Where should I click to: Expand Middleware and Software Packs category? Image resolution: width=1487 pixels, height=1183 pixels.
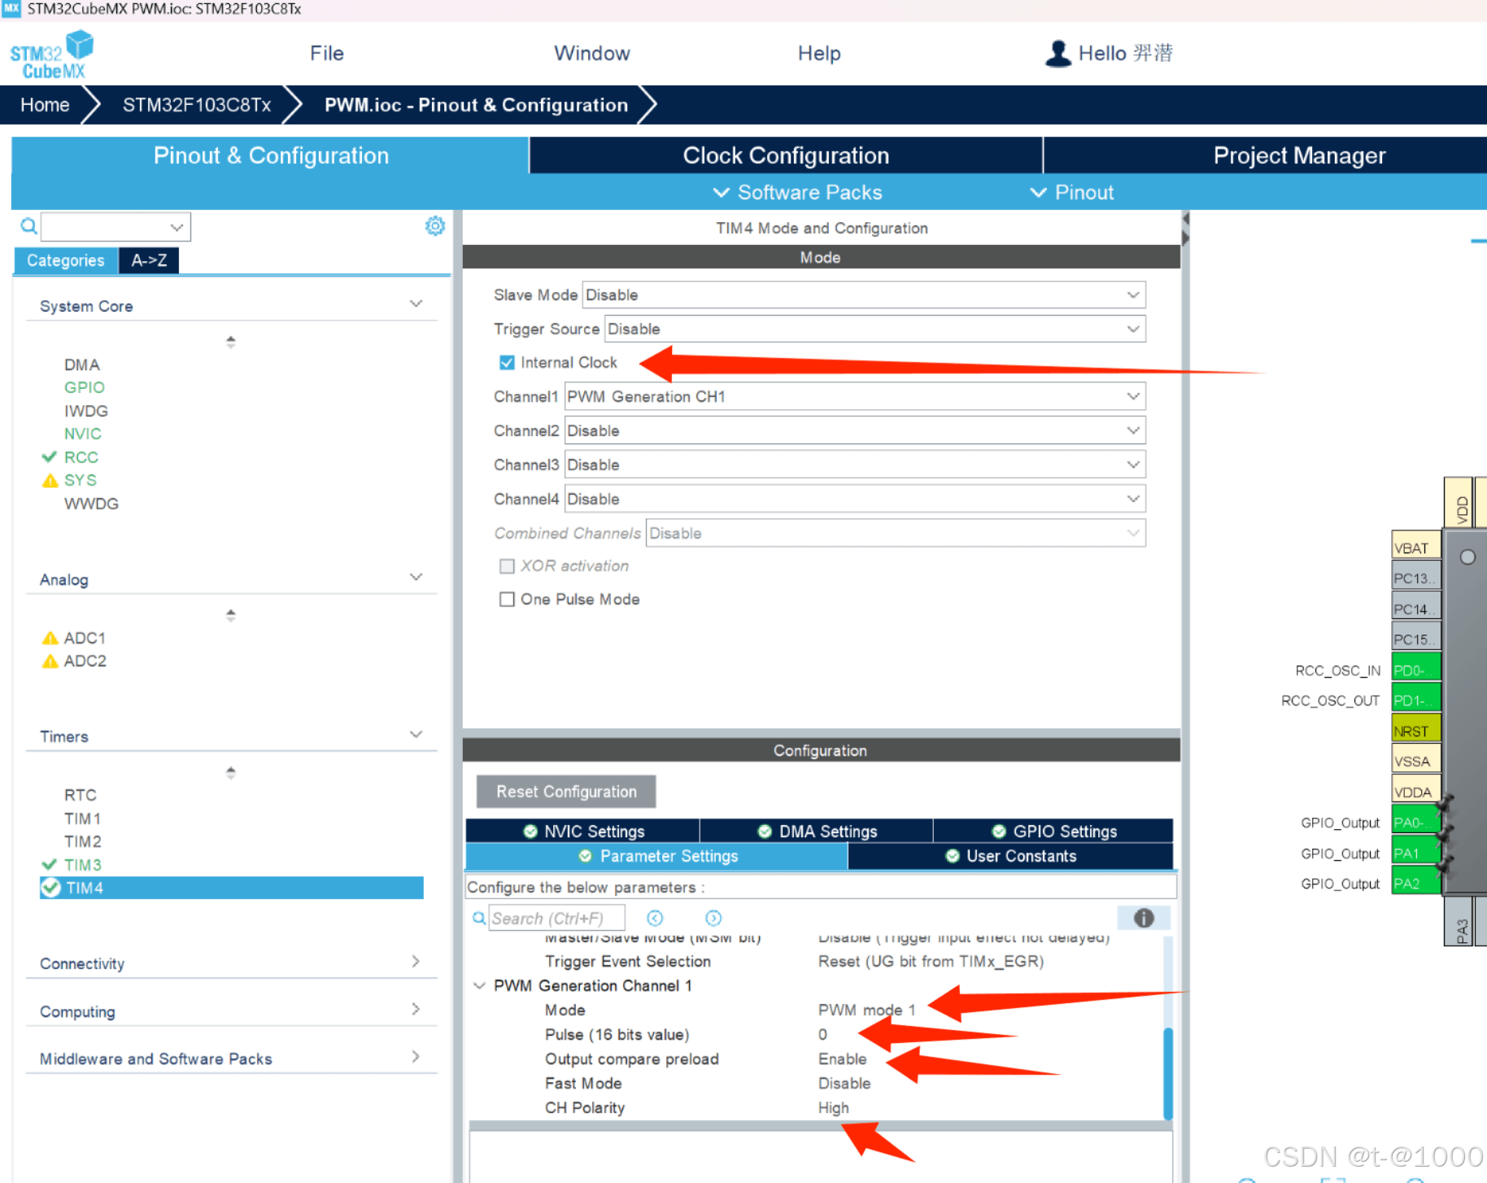click(416, 1056)
